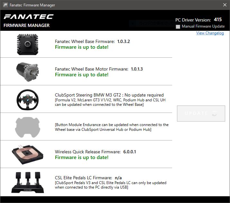
Task: Click Wireless Quick Release version 6.0.0.1
Action: [x=130, y=152]
